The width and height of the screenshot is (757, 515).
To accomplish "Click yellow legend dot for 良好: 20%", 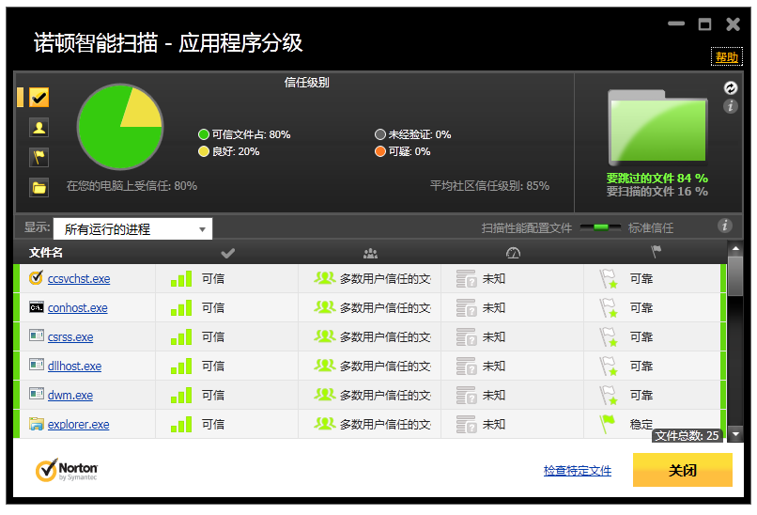I will pyautogui.click(x=203, y=151).
